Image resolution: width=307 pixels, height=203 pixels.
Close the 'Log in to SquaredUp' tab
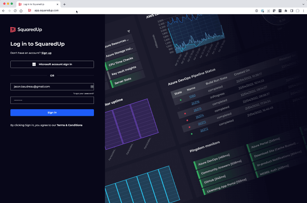click(x=57, y=4)
